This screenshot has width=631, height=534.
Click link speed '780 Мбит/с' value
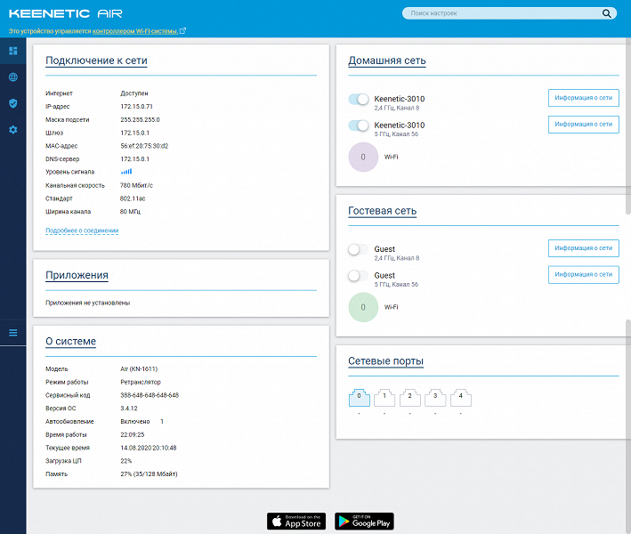point(136,185)
